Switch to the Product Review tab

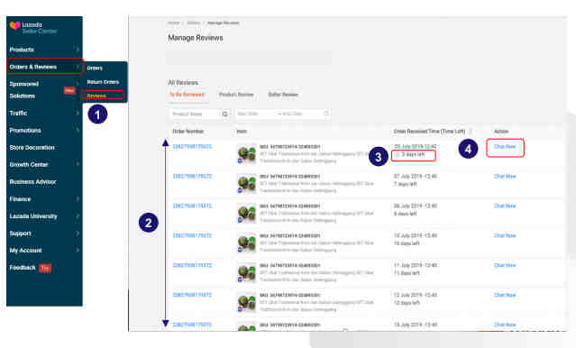(x=236, y=95)
